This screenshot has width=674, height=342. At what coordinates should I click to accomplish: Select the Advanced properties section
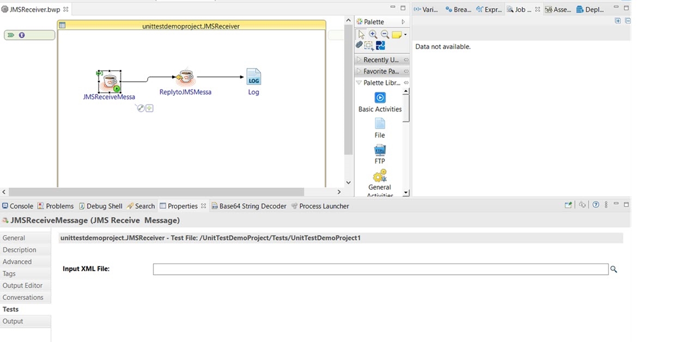click(25, 262)
